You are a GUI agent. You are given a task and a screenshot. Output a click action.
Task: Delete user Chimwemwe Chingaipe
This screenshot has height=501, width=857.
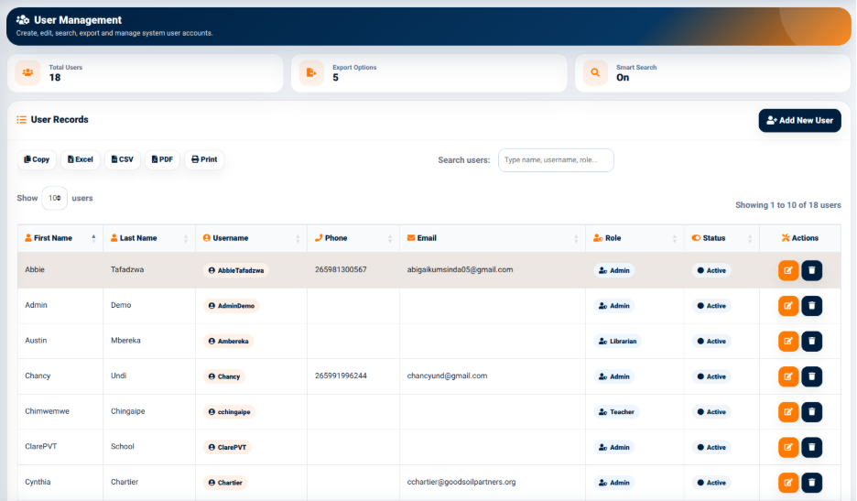[x=811, y=412]
